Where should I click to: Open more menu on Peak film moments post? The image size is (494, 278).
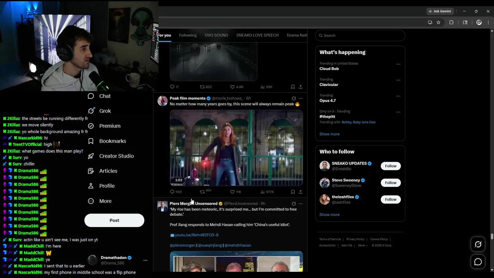[x=301, y=98]
